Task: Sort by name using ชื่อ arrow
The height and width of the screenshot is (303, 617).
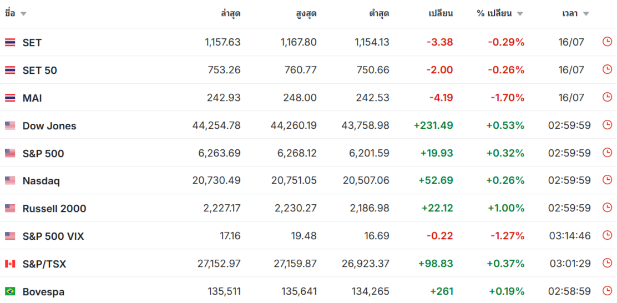Action: point(23,14)
